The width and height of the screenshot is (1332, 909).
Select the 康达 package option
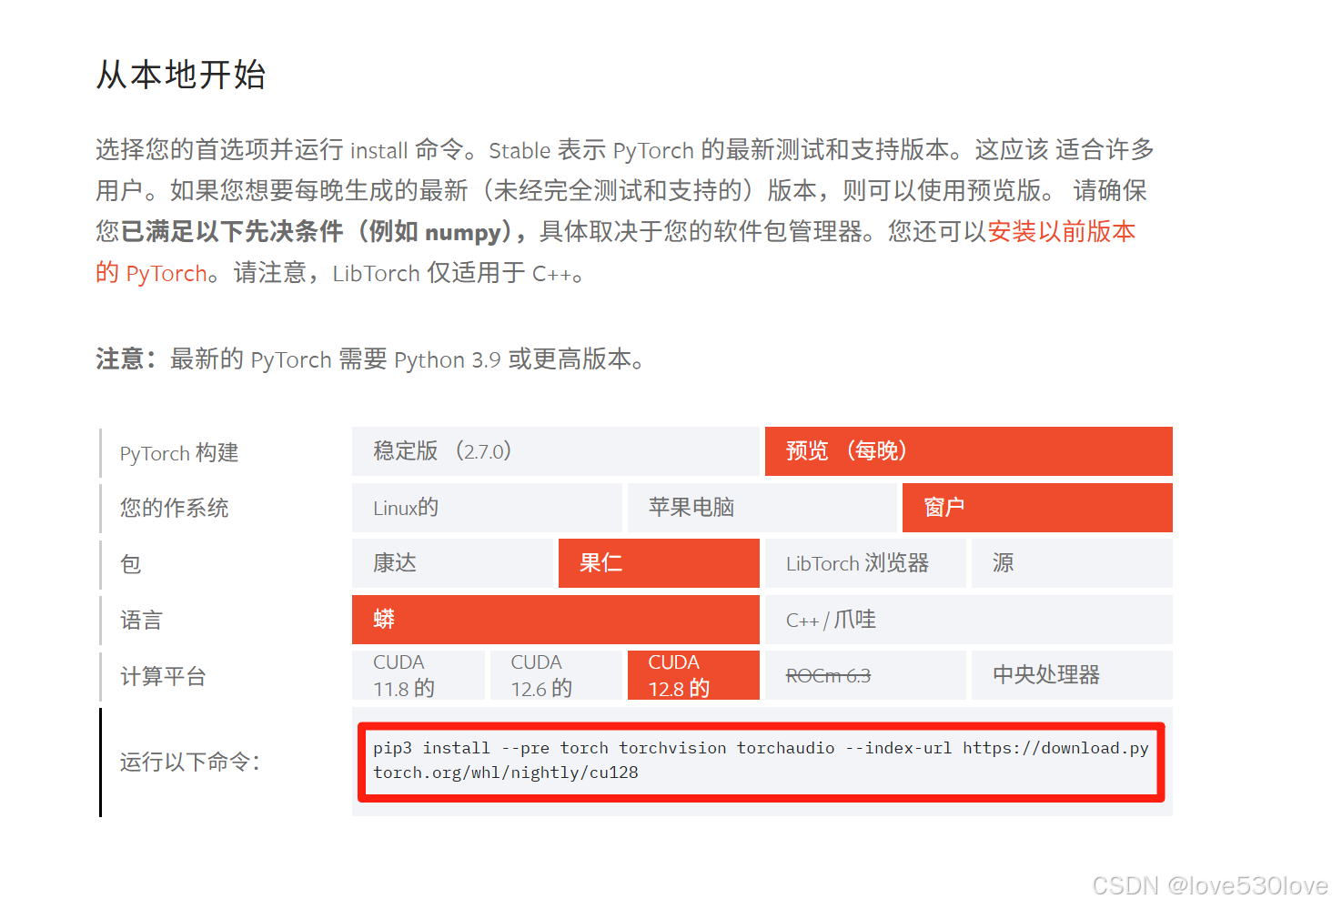(452, 563)
